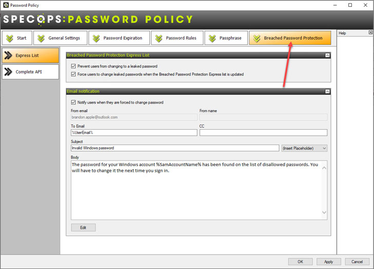
Task: Click the green chevron icon on Password Expiration
Action: 96,38
